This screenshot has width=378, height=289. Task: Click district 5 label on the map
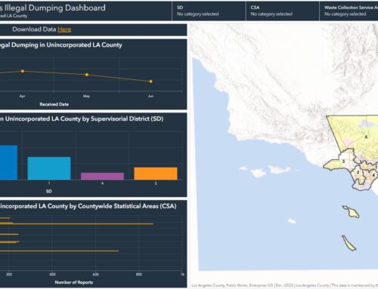(x=366, y=137)
